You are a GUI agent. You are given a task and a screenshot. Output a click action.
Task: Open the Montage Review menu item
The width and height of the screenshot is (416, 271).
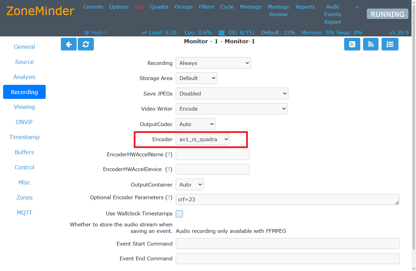click(278, 11)
